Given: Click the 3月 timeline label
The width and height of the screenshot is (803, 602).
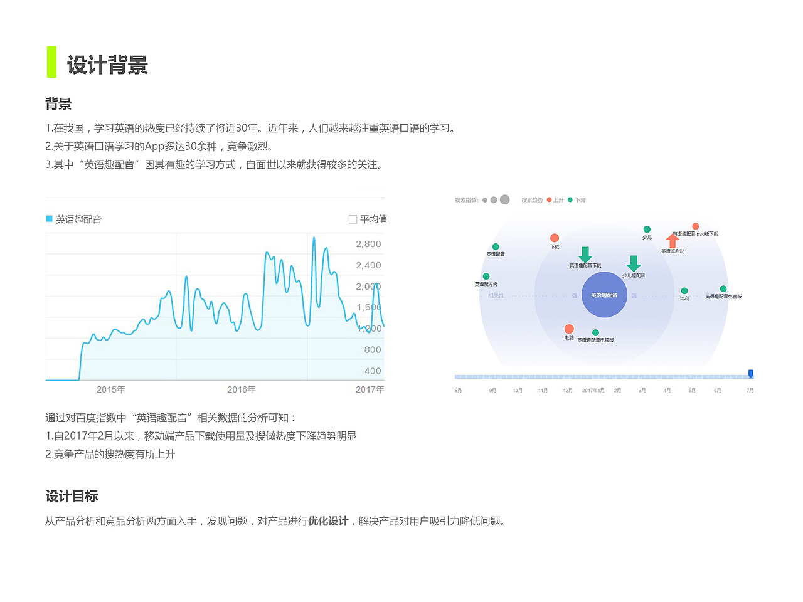Looking at the screenshot, I should coord(642,391).
